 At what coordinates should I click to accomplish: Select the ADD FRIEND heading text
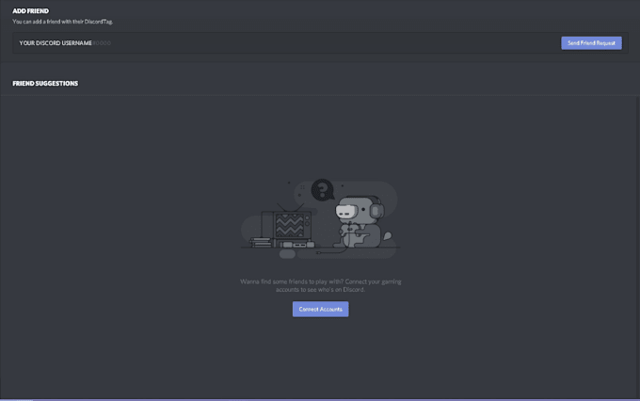[31, 11]
